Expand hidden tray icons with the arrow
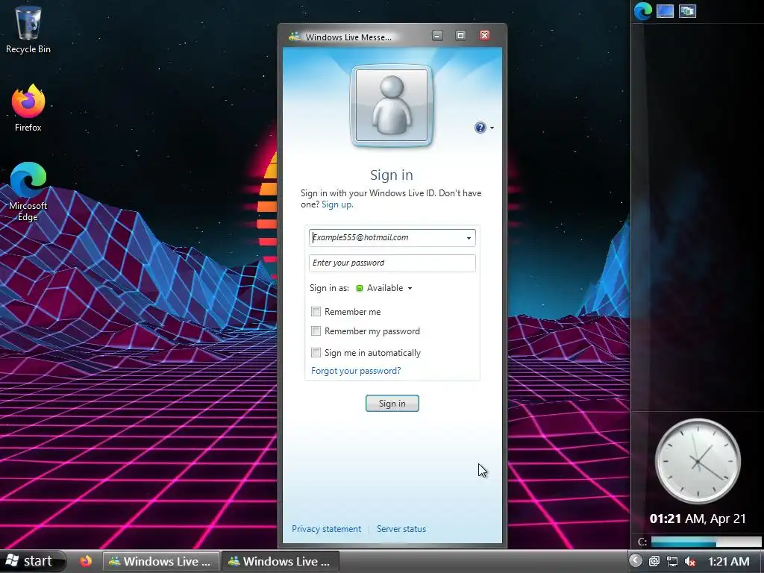The image size is (764, 573). (636, 561)
